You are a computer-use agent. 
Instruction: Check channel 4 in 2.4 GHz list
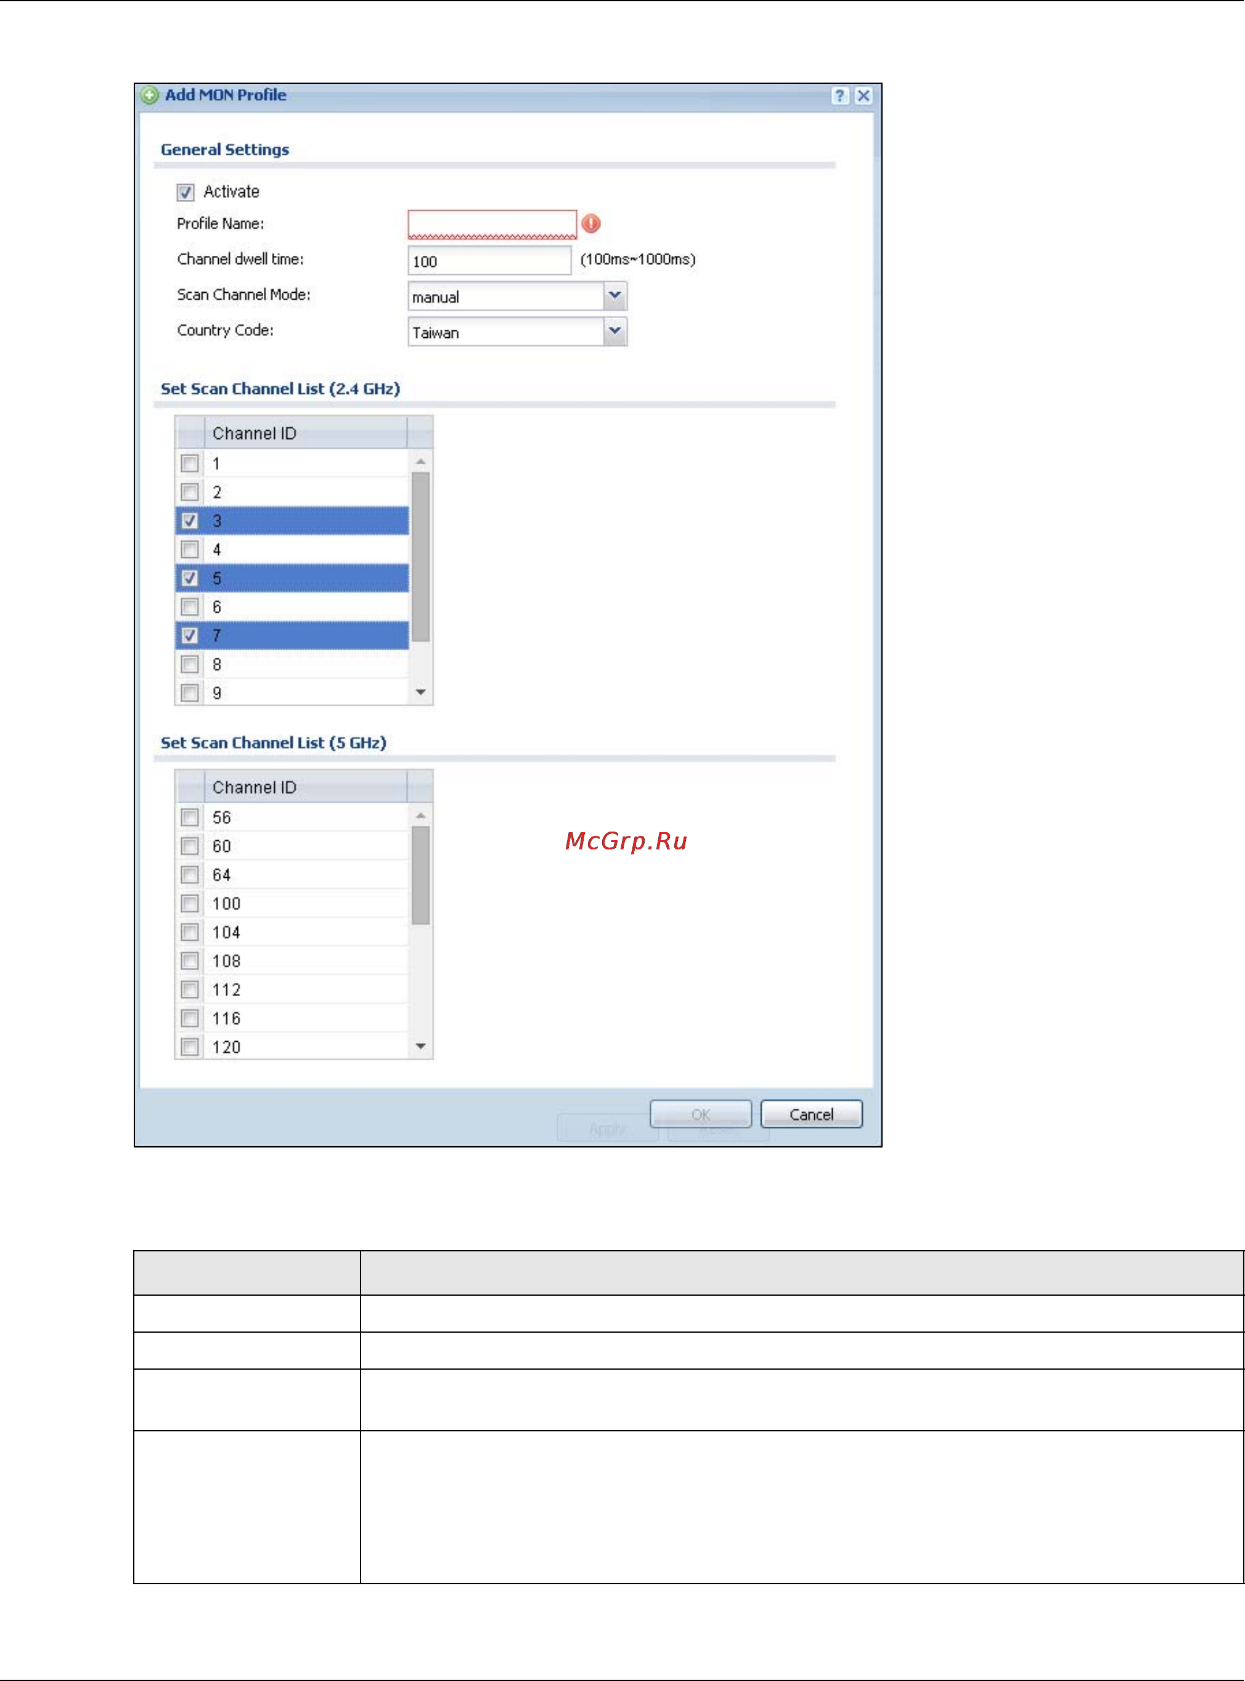pyautogui.click(x=190, y=549)
